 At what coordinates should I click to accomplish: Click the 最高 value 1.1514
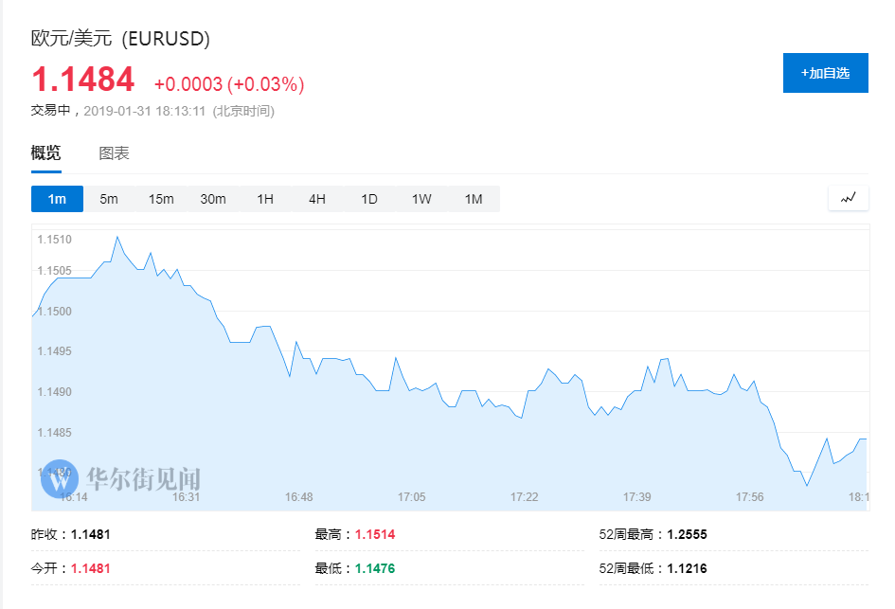[375, 534]
